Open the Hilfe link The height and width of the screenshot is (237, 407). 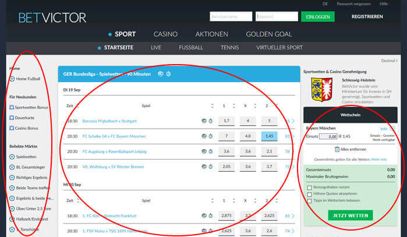pos(383,4)
